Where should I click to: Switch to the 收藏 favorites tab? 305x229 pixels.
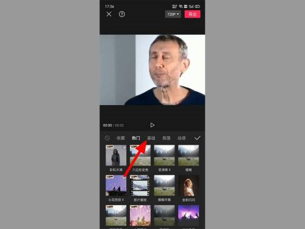pos(120,138)
